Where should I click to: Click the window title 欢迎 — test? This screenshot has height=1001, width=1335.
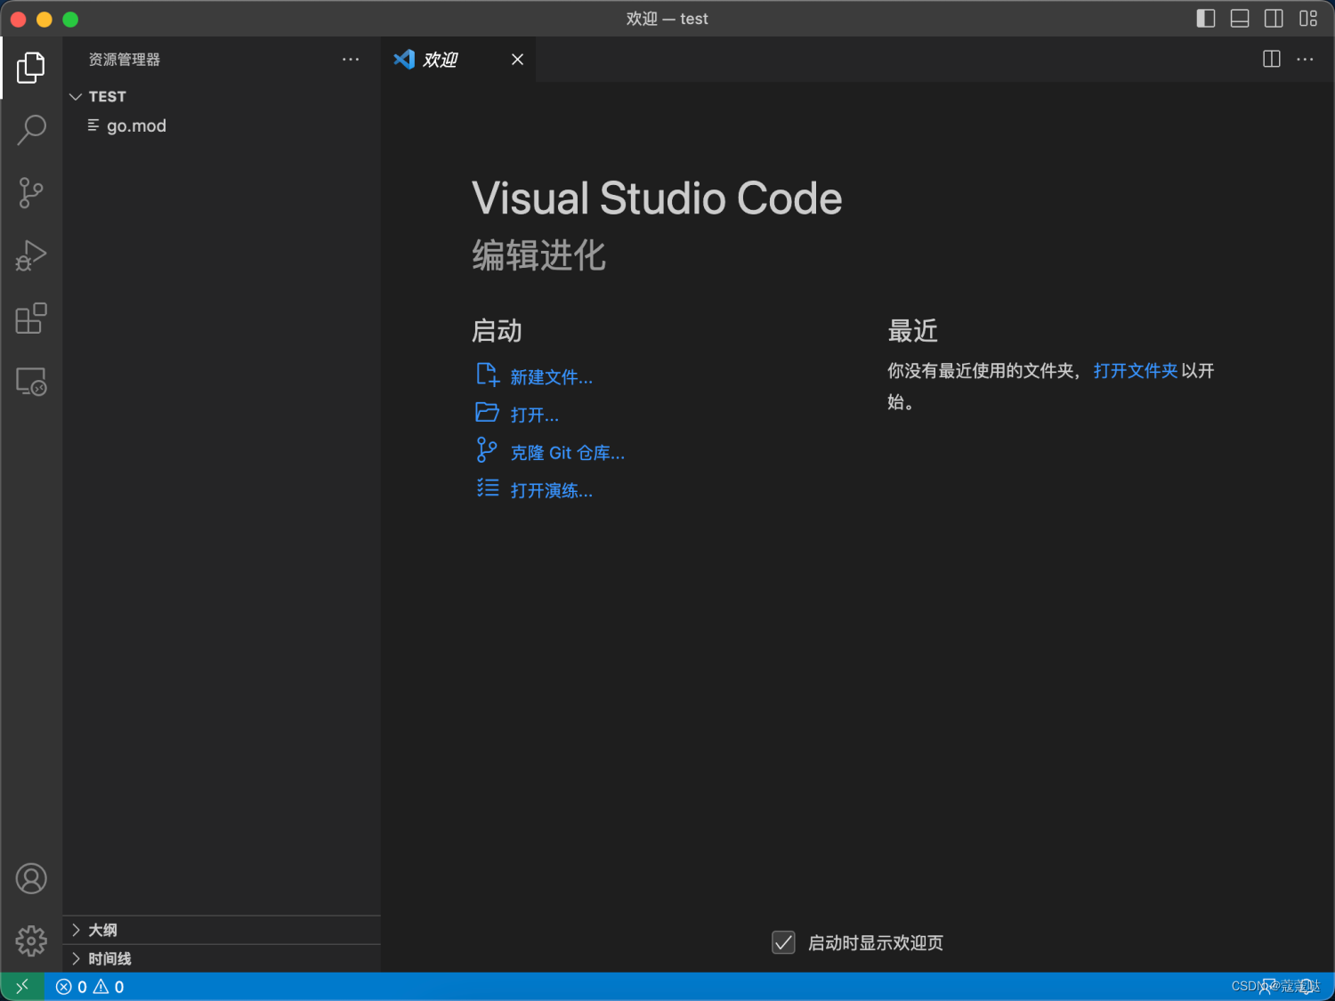667,19
